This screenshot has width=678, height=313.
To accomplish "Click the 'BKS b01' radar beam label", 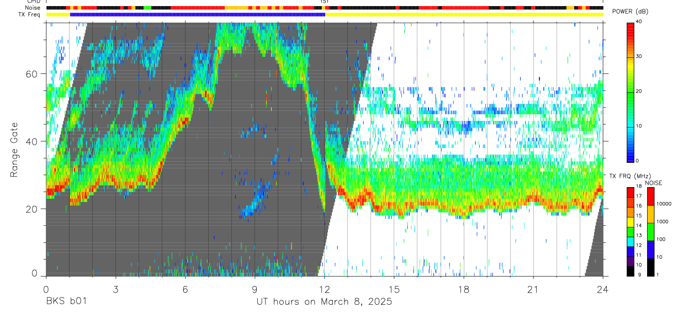I will 66,302.
